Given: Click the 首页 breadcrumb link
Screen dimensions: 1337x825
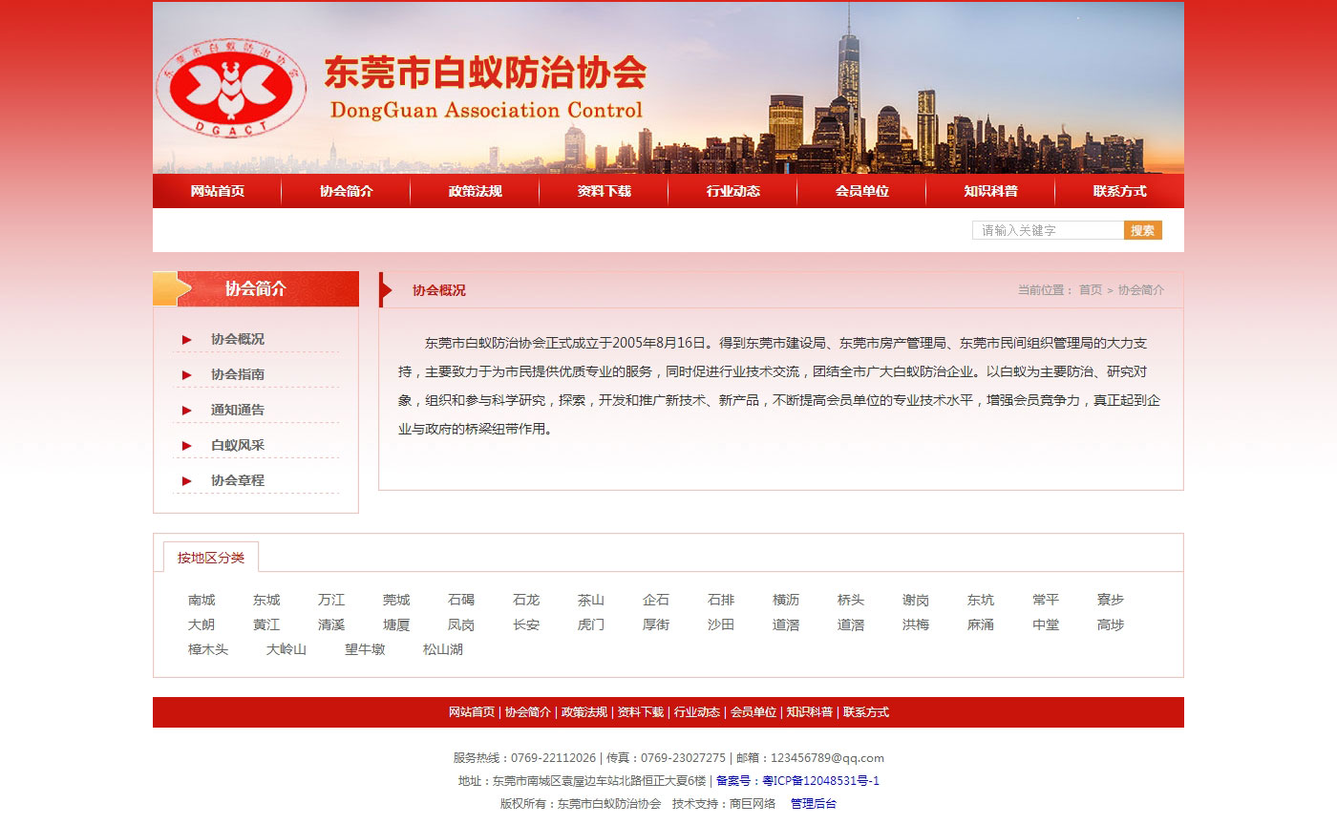Looking at the screenshot, I should point(1090,290).
